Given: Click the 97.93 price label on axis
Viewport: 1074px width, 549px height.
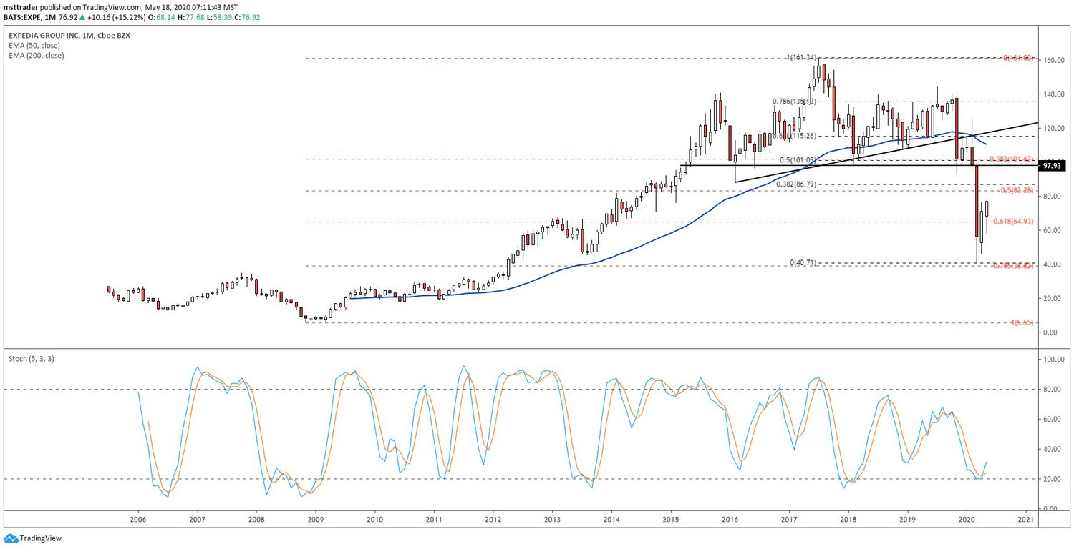Looking at the screenshot, I should [x=1052, y=166].
